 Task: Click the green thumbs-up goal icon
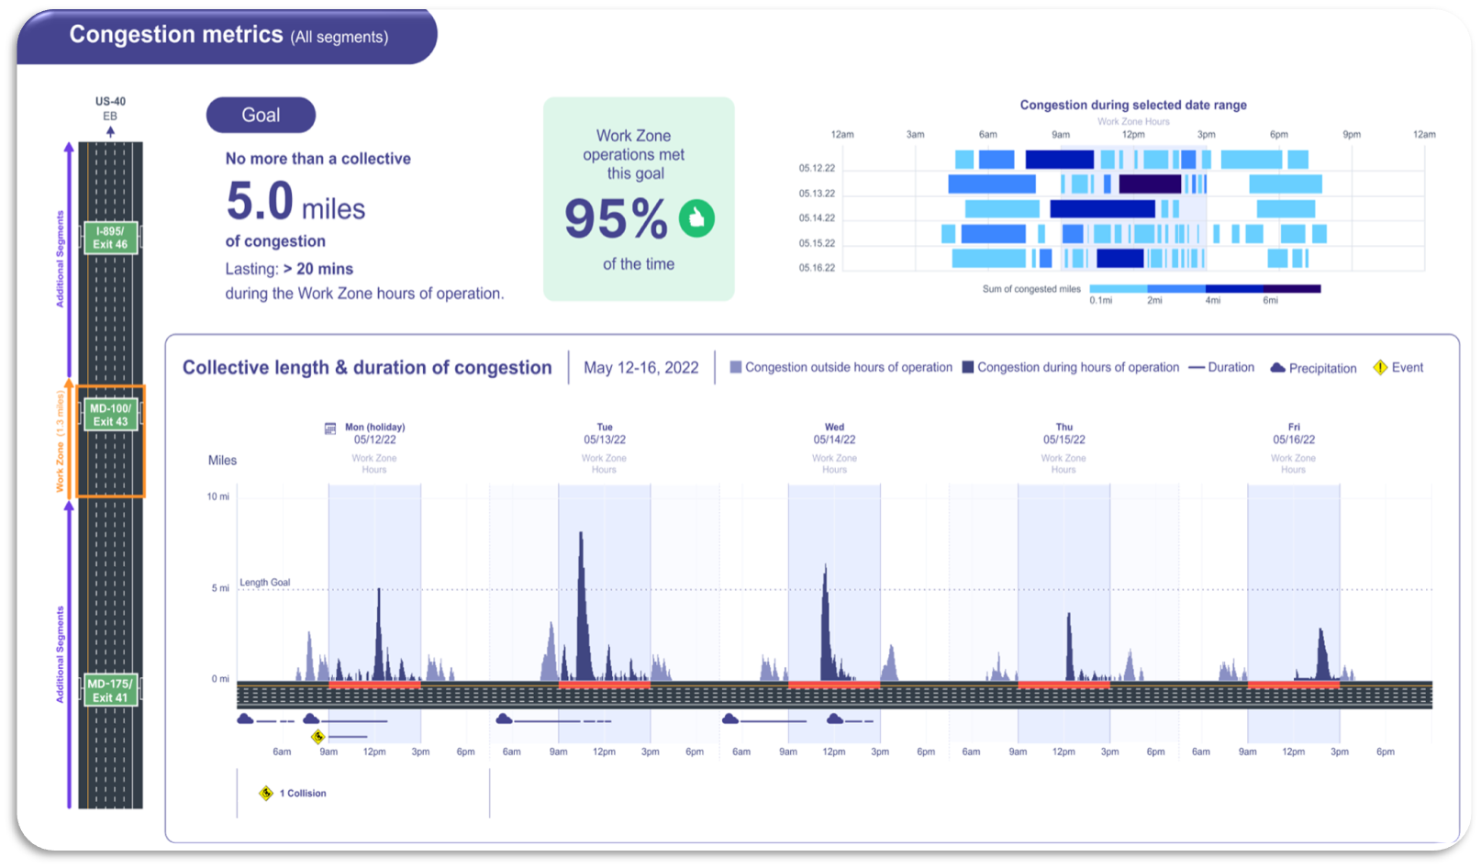[696, 218]
